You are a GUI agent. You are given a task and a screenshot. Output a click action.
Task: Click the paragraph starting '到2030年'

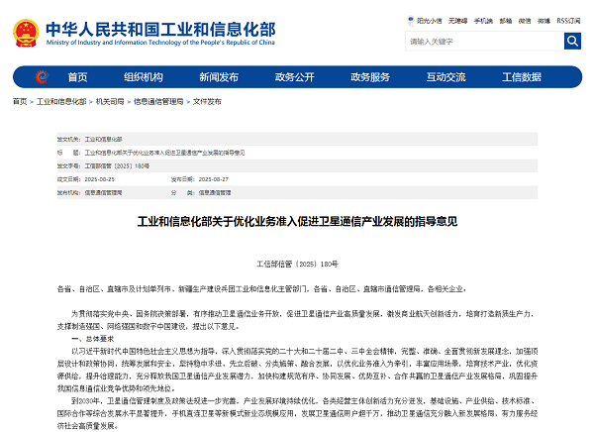click(297, 413)
